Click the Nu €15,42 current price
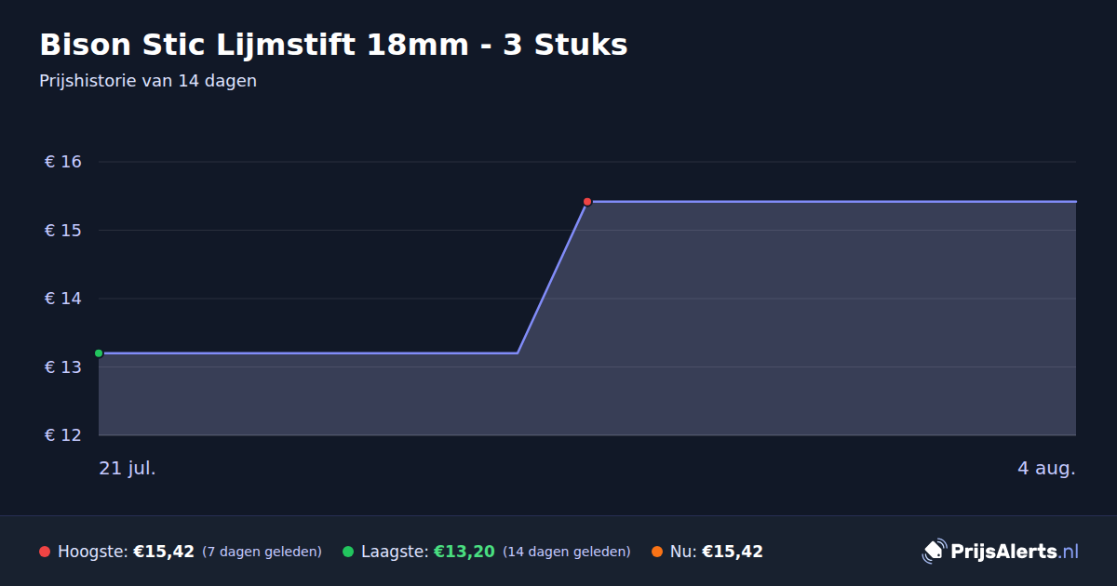Screen dimensions: 1117x586 click(x=733, y=552)
